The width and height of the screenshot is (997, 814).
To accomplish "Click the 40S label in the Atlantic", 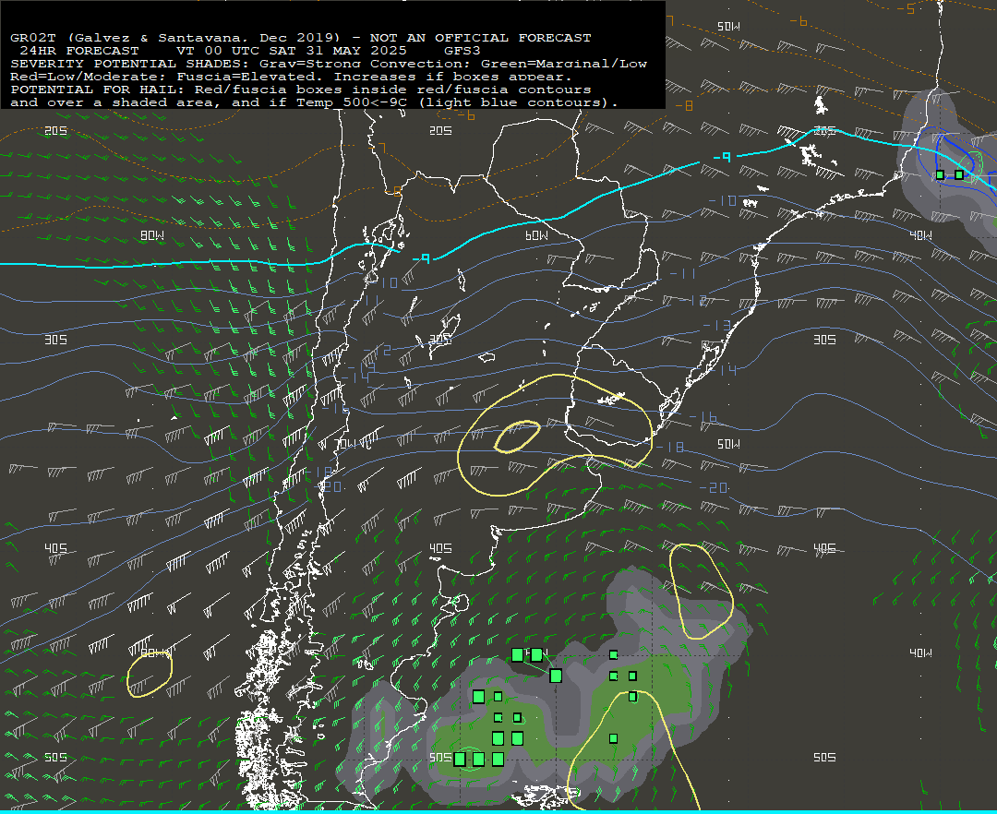I will [x=824, y=548].
